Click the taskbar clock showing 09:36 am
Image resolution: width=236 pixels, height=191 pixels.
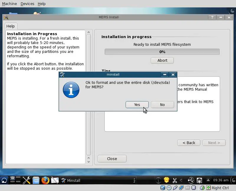coord(221,180)
